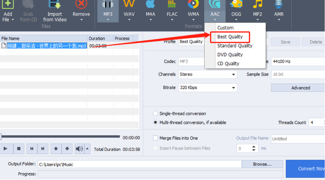Screen dimensions: 325x180
Task: Click the 44100 Hz sample rate field
Action: [298, 61]
